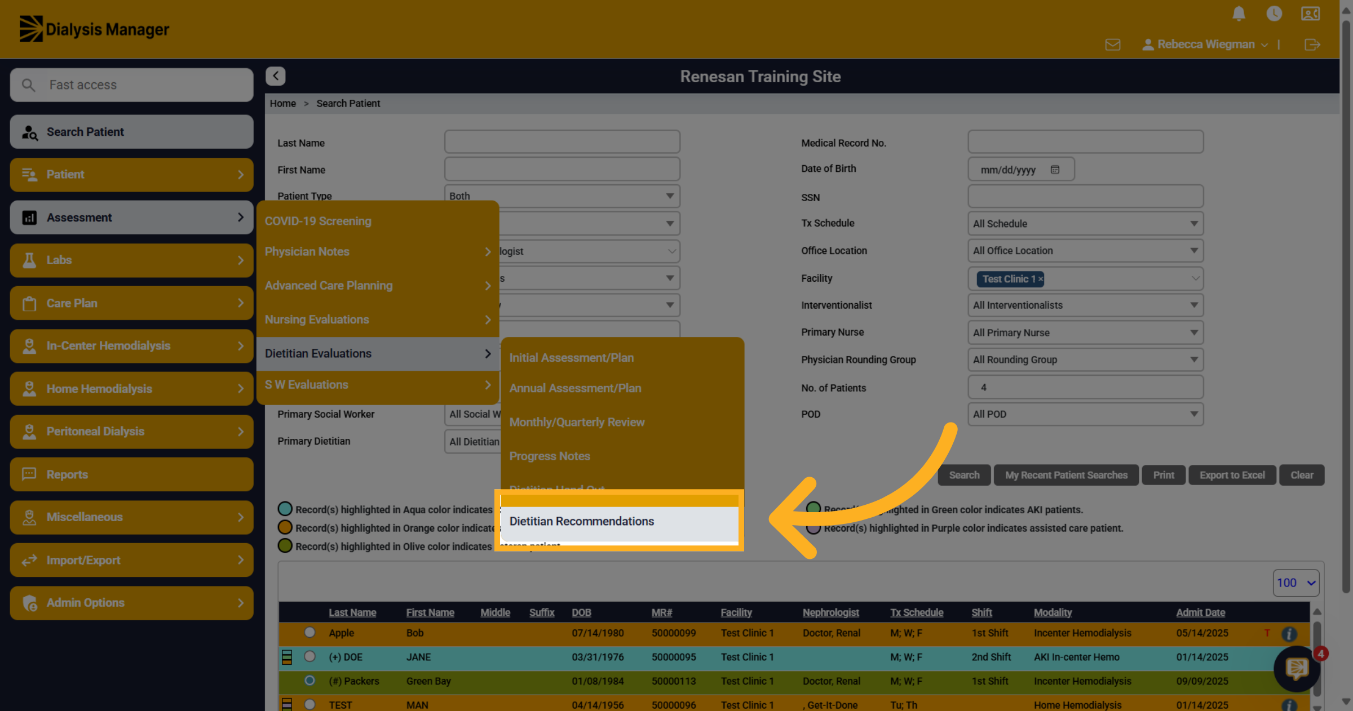The image size is (1353, 711).
Task: Expand Physician Notes submenu
Action: coord(378,252)
